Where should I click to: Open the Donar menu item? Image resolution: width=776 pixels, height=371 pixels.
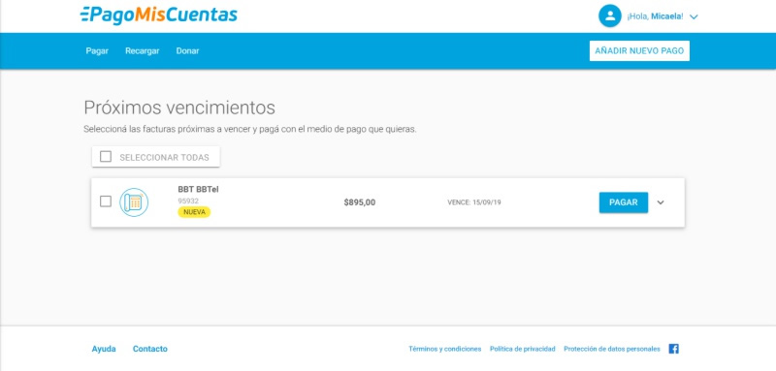click(187, 51)
